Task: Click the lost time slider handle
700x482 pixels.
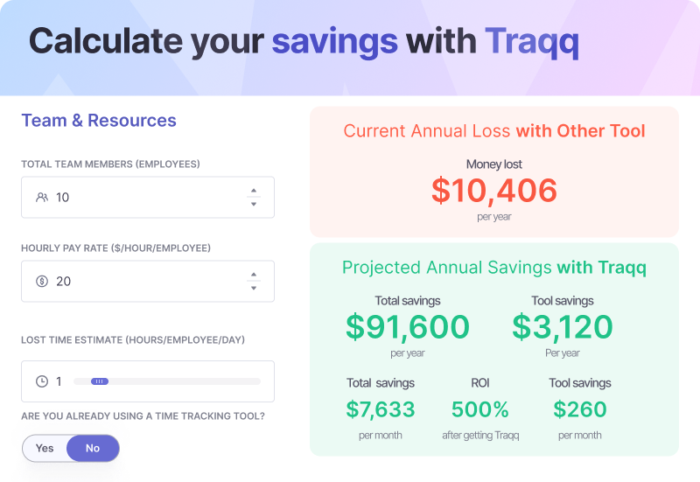Action: (x=100, y=381)
